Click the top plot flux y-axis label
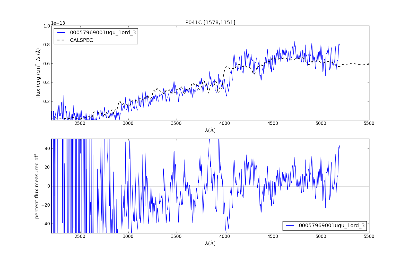 [x=38, y=73]
